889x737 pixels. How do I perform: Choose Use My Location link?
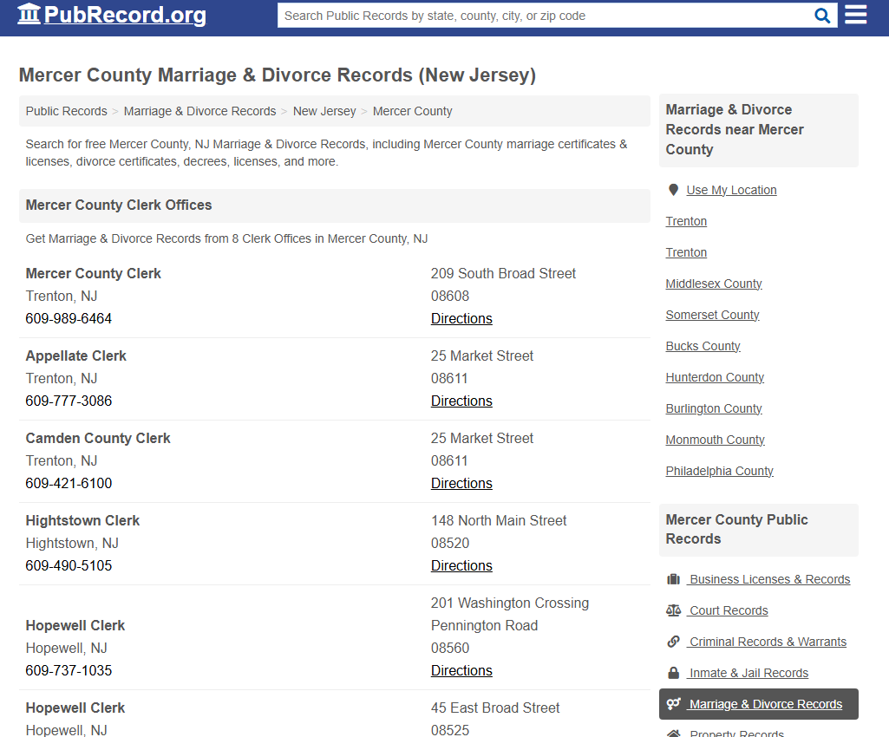pos(731,190)
